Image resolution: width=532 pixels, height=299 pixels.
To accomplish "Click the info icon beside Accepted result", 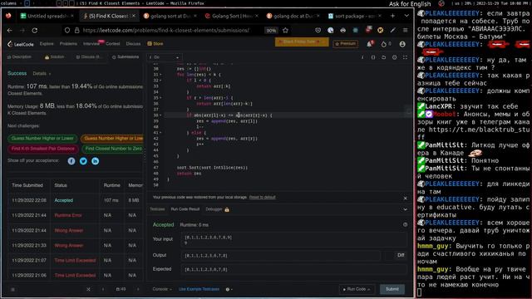I will tap(405, 225).
